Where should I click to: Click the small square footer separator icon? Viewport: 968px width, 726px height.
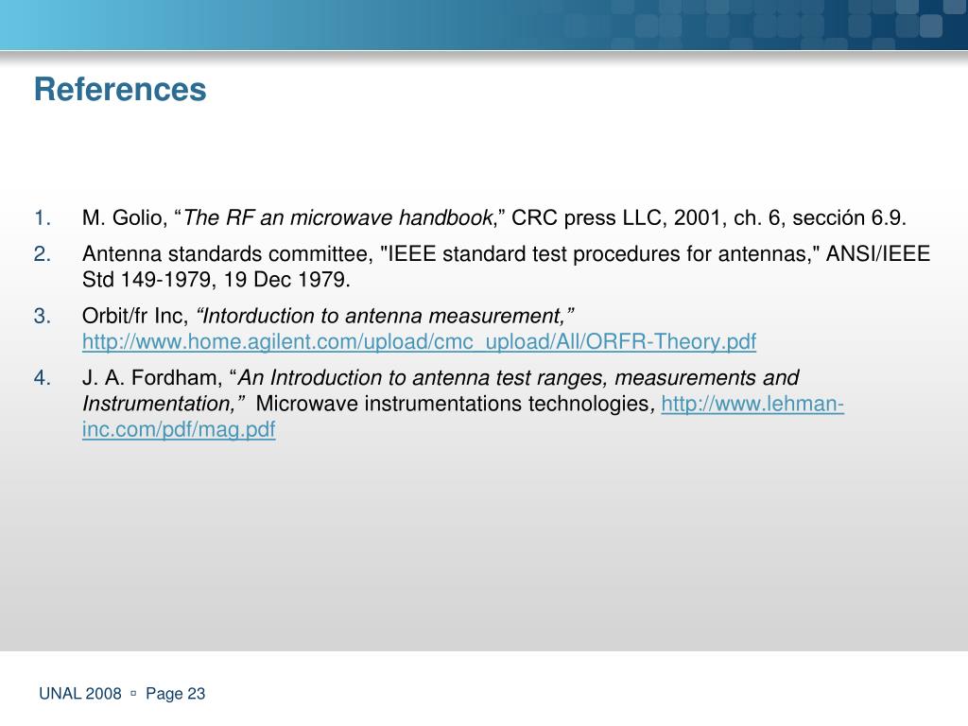[x=133, y=694]
